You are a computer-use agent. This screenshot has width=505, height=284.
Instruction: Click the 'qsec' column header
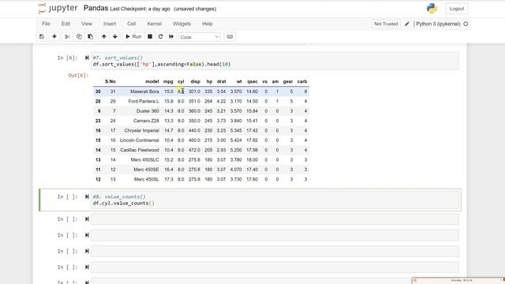pyautogui.click(x=252, y=81)
